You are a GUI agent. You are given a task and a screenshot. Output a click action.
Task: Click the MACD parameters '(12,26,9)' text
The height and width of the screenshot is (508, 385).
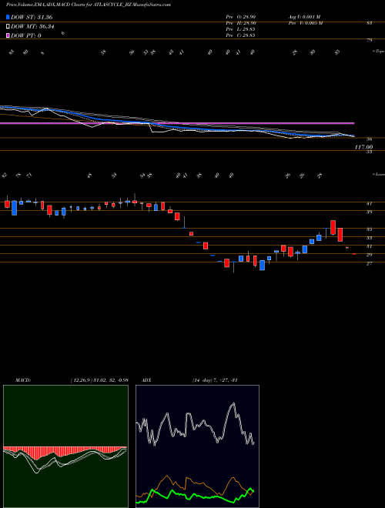point(81,380)
